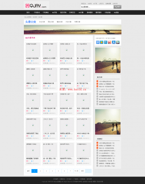This screenshot has width=145, height=184.
Task: Select the first category tab beside 头像分类
Action: click(x=42, y=22)
